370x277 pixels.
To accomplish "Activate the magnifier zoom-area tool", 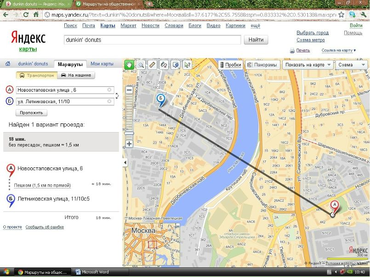I will pyautogui.click(x=141, y=65).
